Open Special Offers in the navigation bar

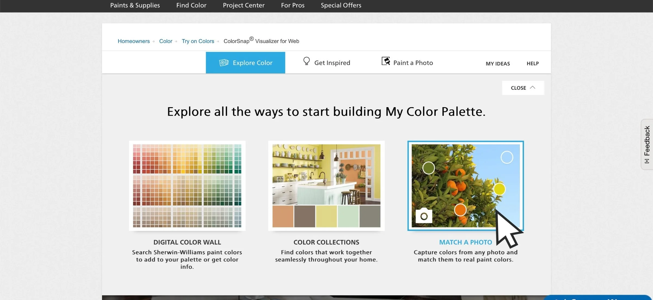pyautogui.click(x=341, y=5)
